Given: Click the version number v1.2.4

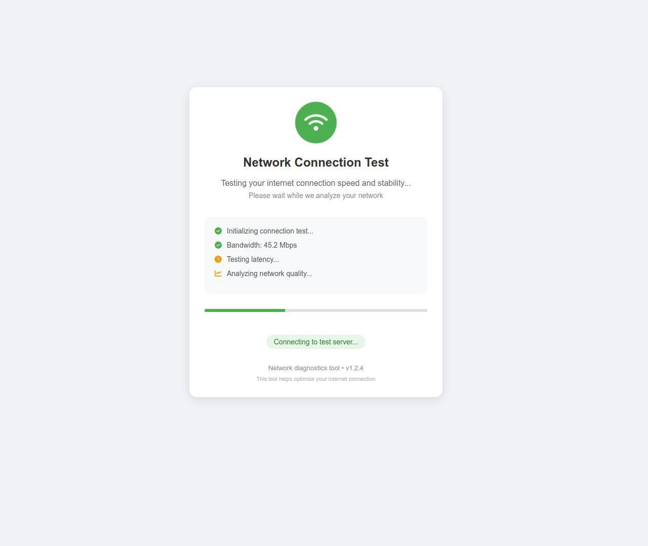Looking at the screenshot, I should point(354,368).
